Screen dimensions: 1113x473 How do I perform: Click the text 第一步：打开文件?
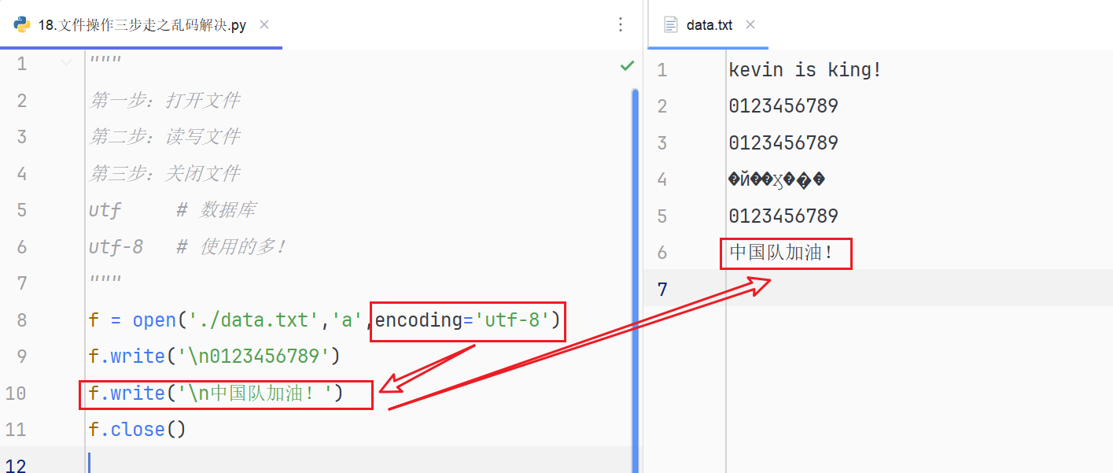click(x=164, y=100)
